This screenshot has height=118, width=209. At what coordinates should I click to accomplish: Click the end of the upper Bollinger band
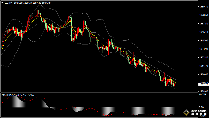coord(175,70)
